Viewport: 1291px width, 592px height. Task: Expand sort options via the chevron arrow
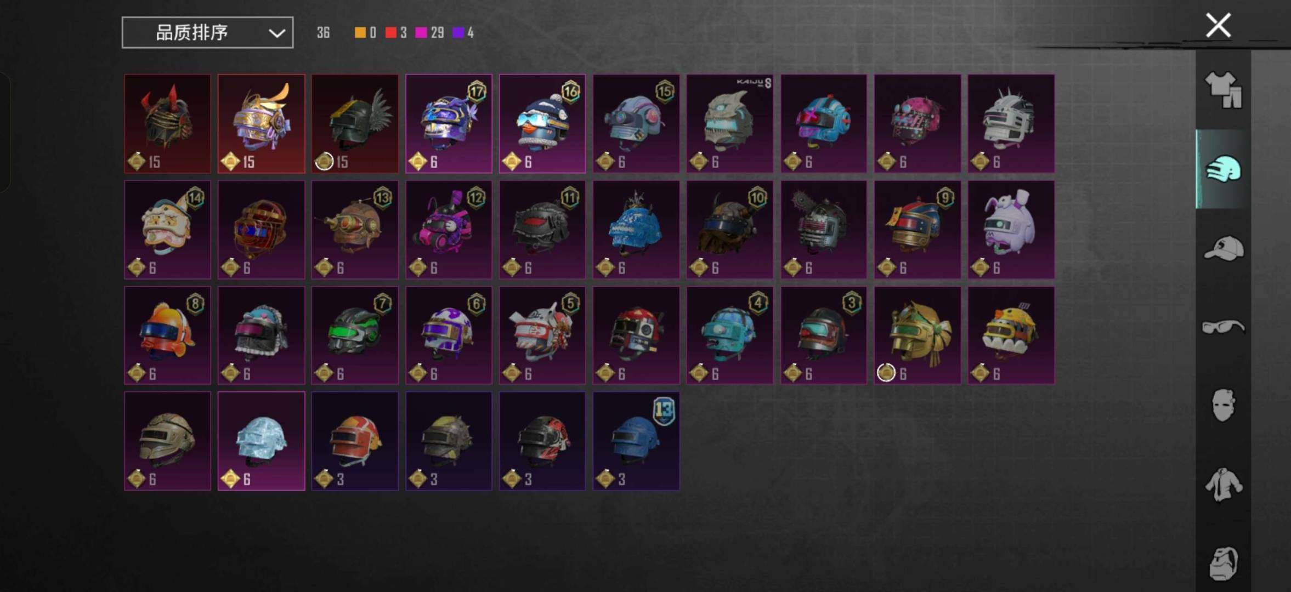pyautogui.click(x=277, y=33)
